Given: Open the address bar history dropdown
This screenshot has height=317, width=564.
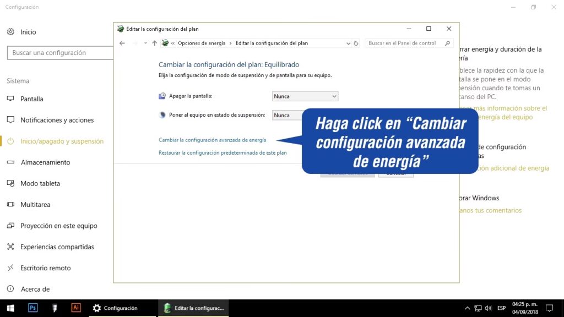Looking at the screenshot, I should tap(348, 43).
